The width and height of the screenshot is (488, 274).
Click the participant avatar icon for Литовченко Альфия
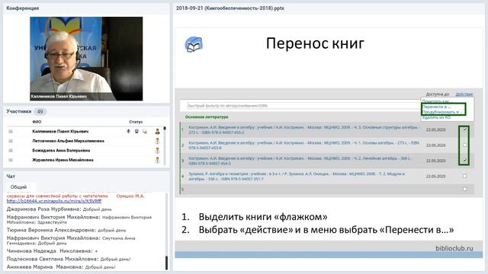click(157, 141)
